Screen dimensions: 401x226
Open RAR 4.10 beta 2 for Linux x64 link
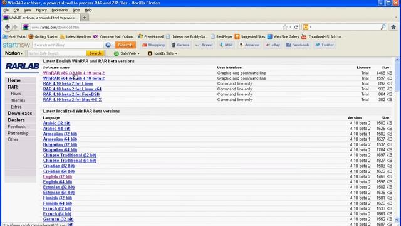pyautogui.click(x=72, y=89)
